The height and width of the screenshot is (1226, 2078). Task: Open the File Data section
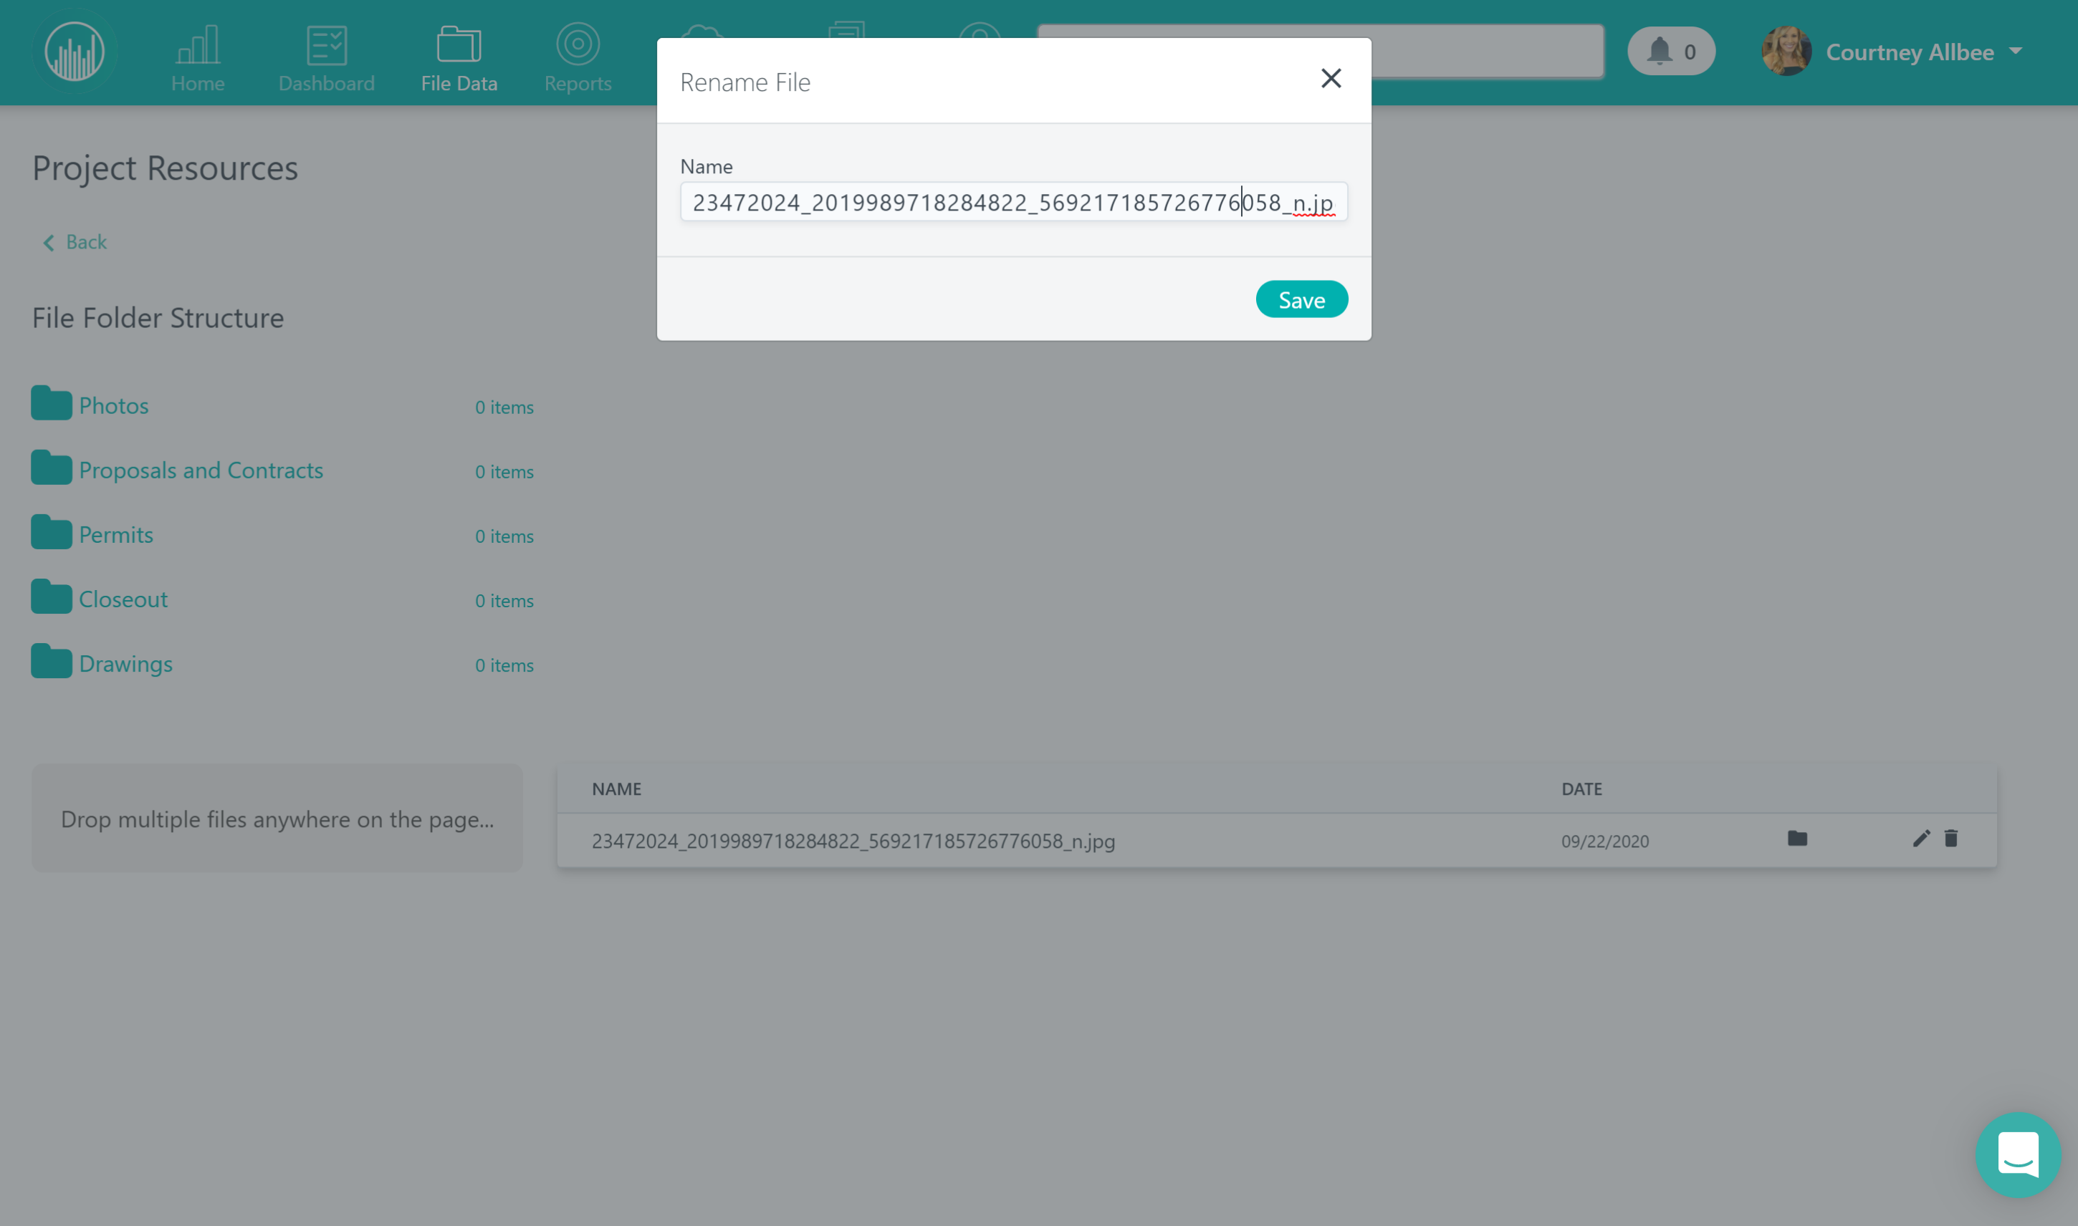(459, 58)
